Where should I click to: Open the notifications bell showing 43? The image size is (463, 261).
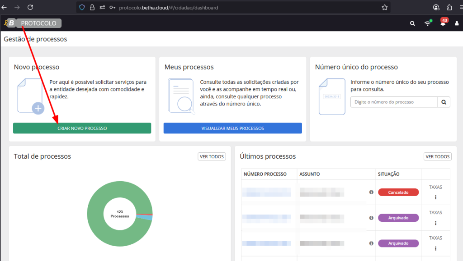(x=443, y=23)
